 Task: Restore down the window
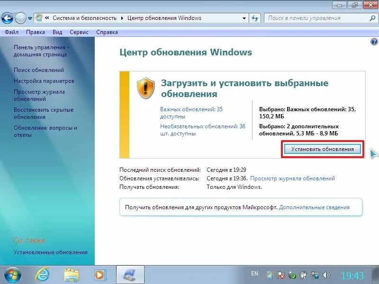(354, 5)
